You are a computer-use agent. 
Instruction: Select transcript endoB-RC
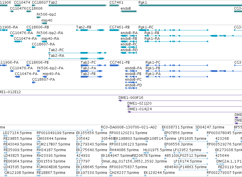129,47
